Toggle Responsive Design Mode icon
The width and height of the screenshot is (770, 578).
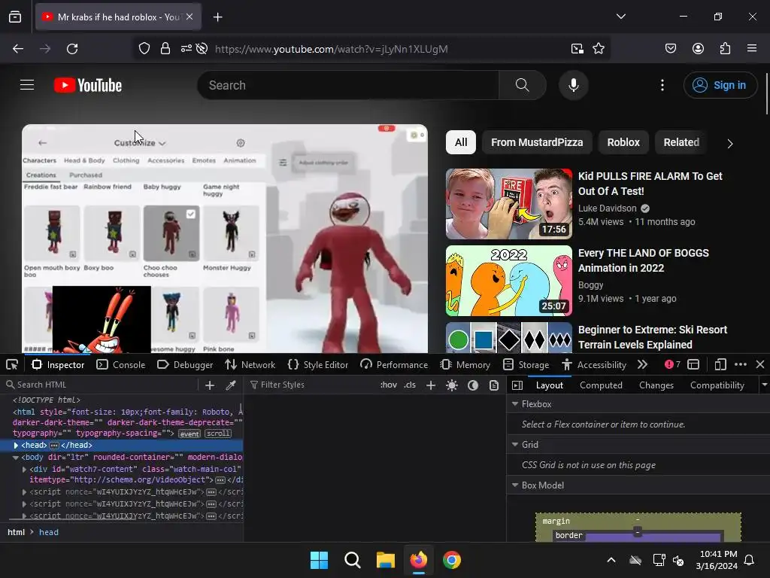click(720, 365)
